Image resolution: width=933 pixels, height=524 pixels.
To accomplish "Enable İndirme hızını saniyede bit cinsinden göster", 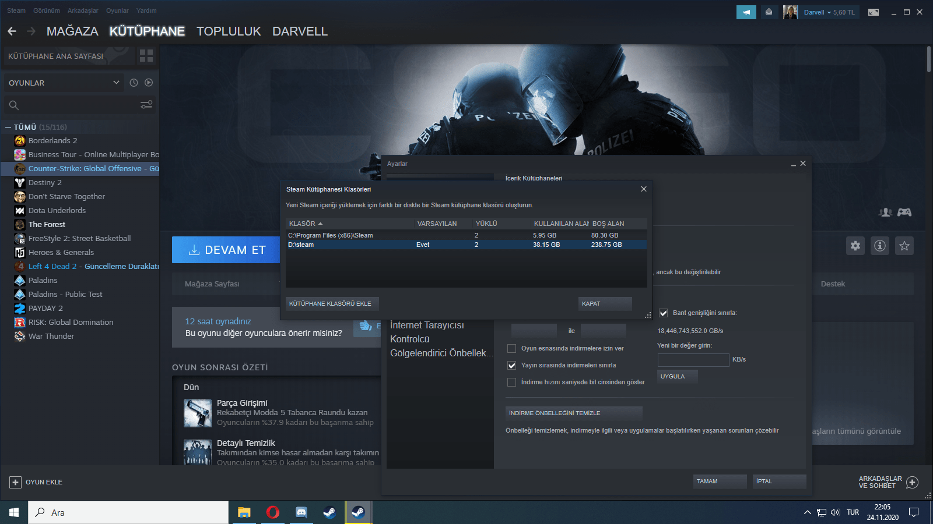I will point(511,383).
